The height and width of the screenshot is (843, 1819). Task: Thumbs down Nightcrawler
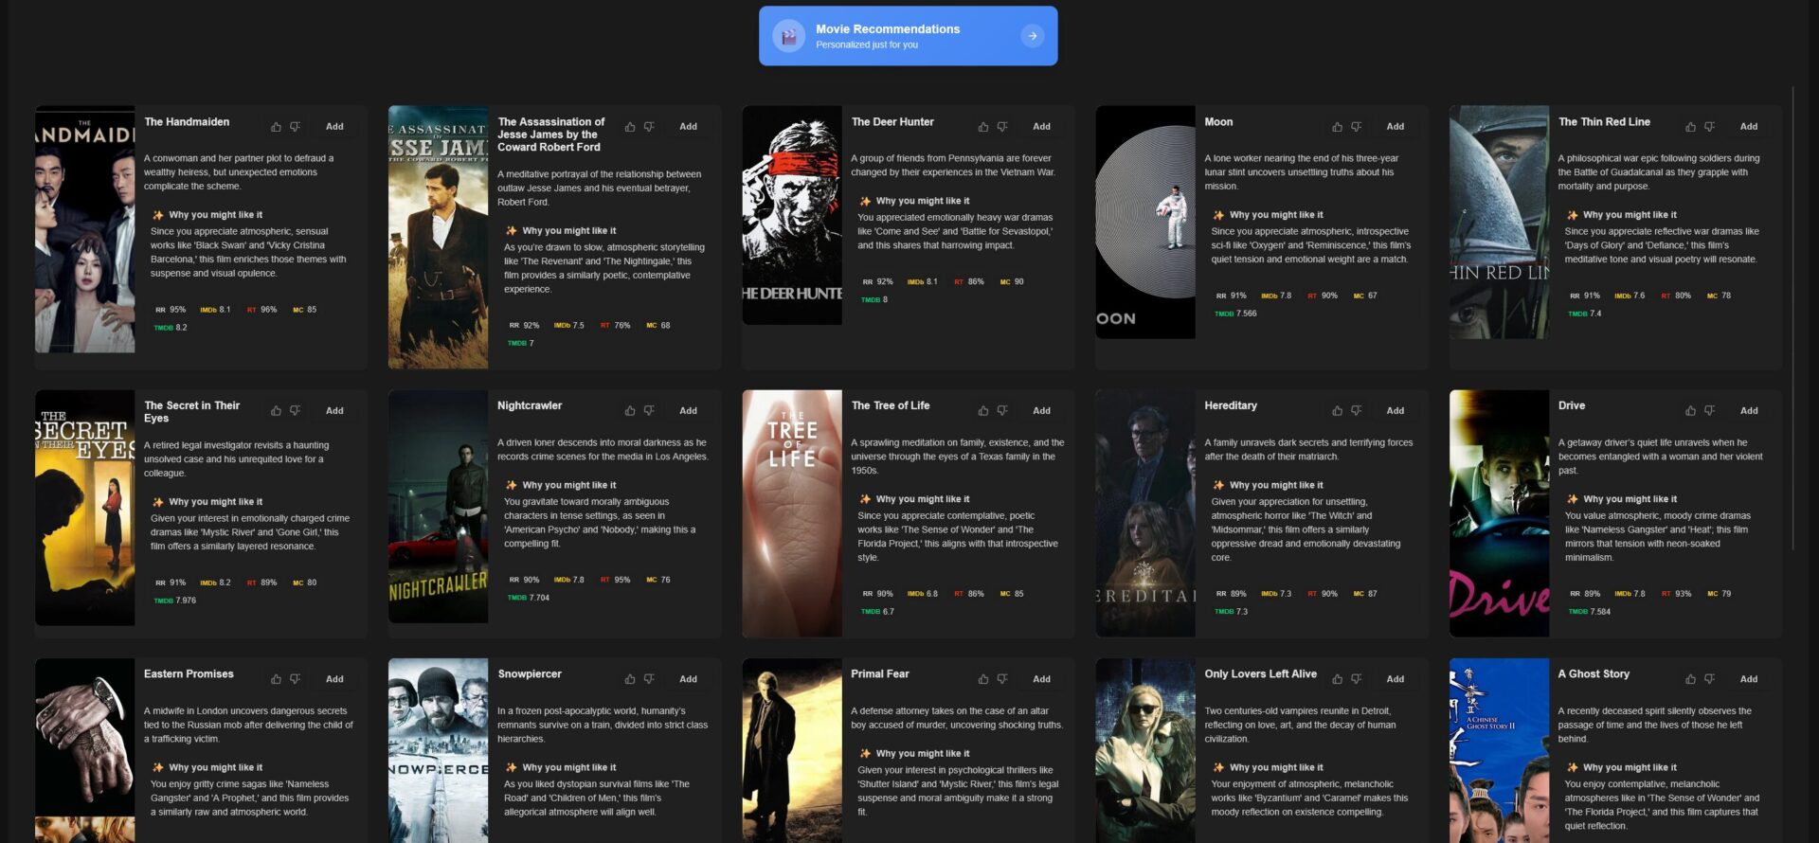(x=649, y=411)
